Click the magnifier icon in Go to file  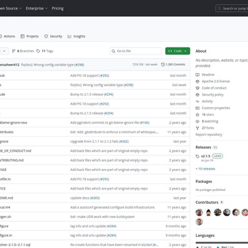pos(113,51)
